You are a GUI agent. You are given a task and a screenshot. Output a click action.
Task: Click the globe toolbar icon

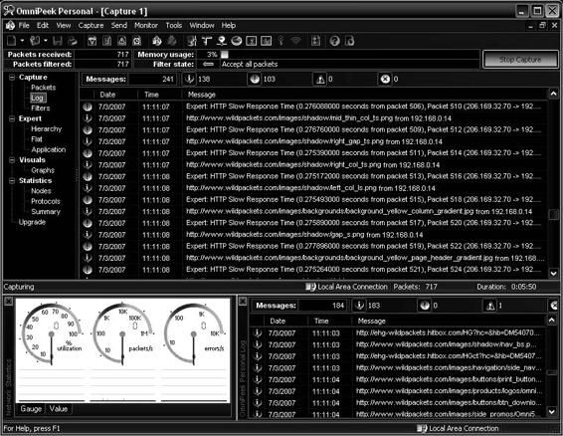pos(237,41)
